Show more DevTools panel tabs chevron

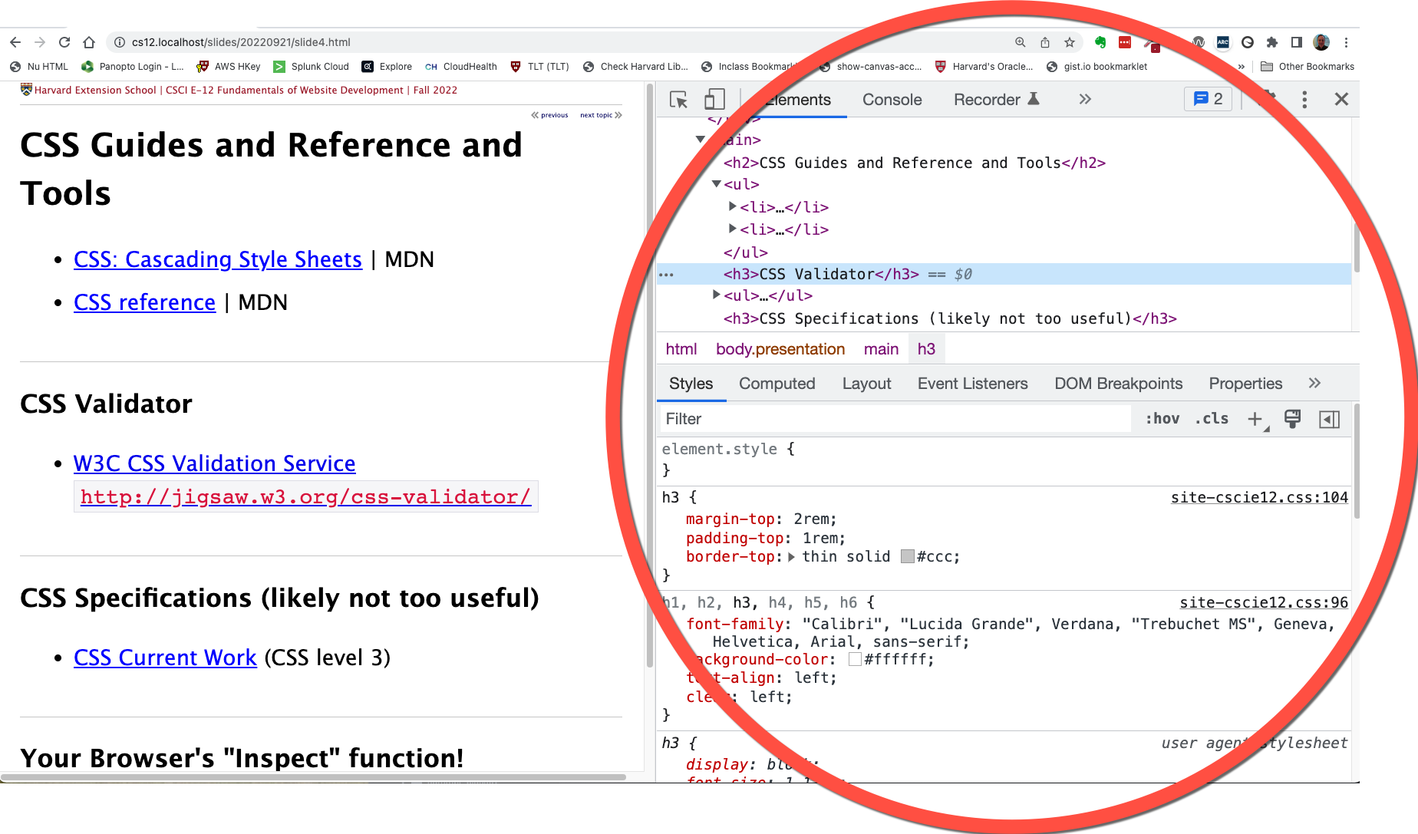pyautogui.click(x=1085, y=99)
